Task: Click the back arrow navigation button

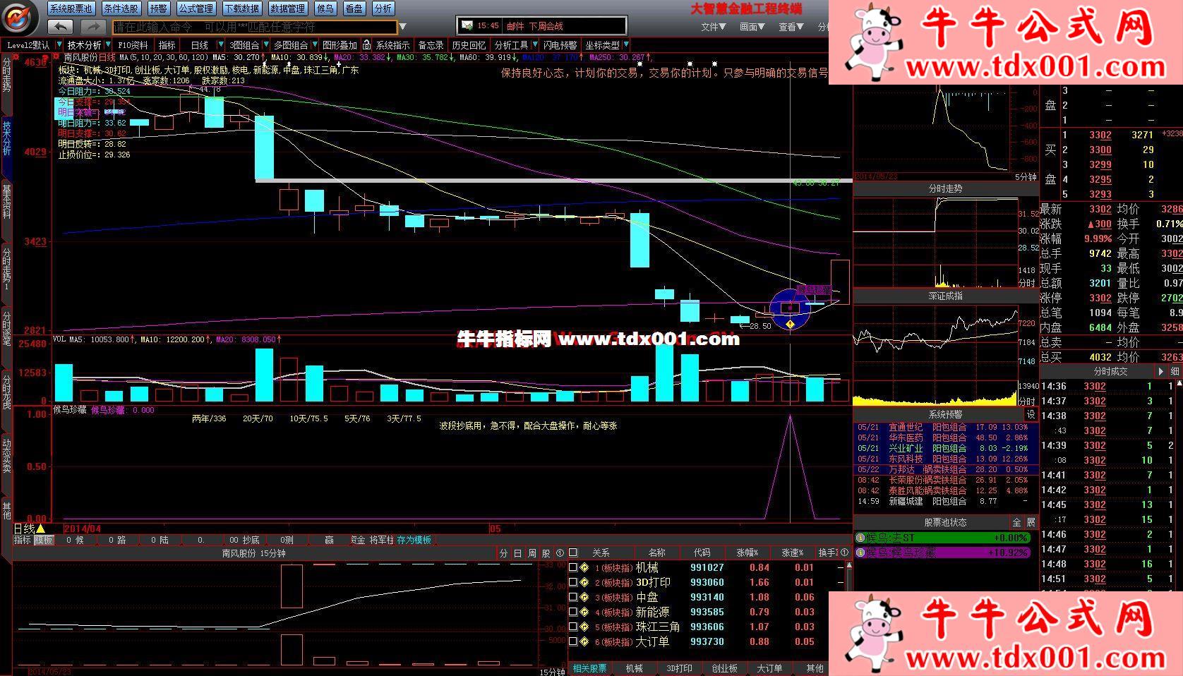Action: coord(61,27)
